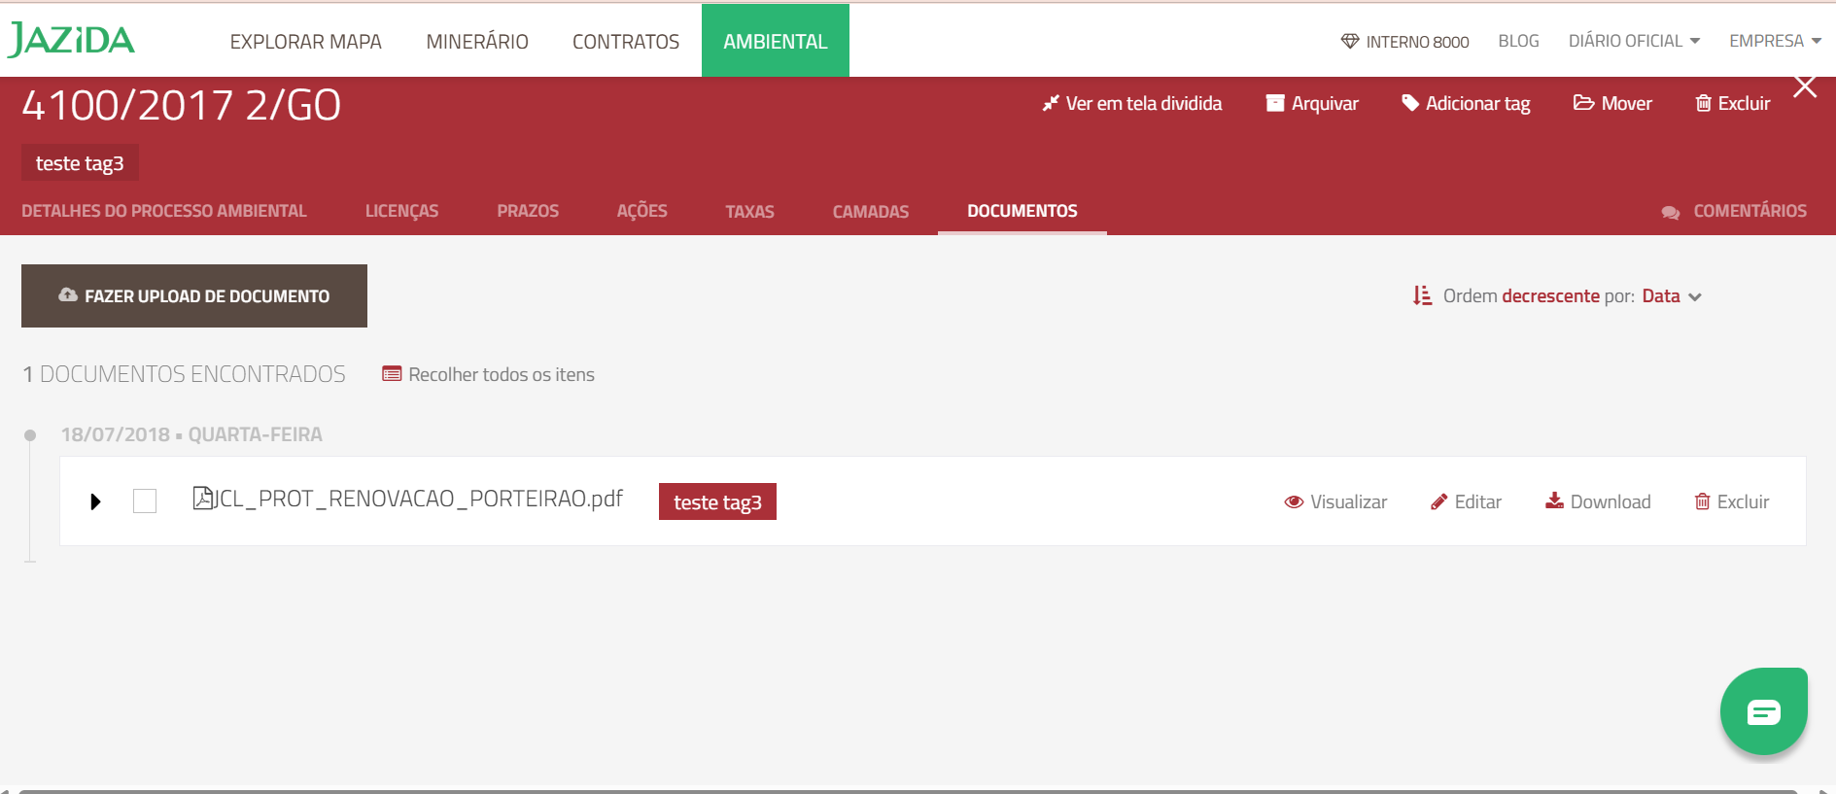Click the eye icon to view document

click(1294, 502)
